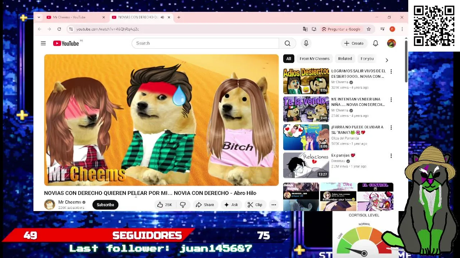Open options for FARRA NO PUEDE OLVIDAR video
The height and width of the screenshot is (258, 460).
(391, 128)
